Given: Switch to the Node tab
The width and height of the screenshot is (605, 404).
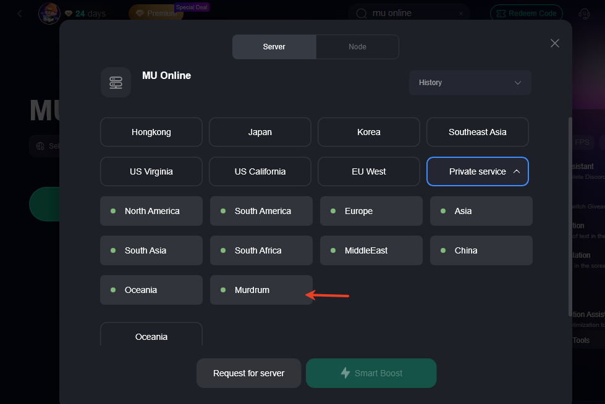Looking at the screenshot, I should (x=357, y=47).
